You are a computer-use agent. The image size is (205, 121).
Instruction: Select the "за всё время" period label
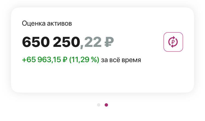tap(121, 60)
